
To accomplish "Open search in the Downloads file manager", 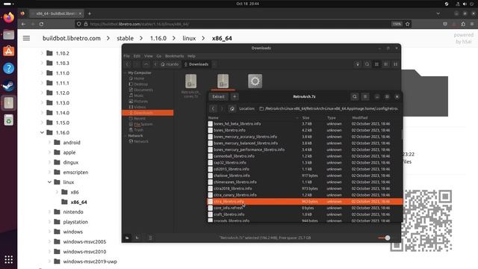I will [x=367, y=64].
